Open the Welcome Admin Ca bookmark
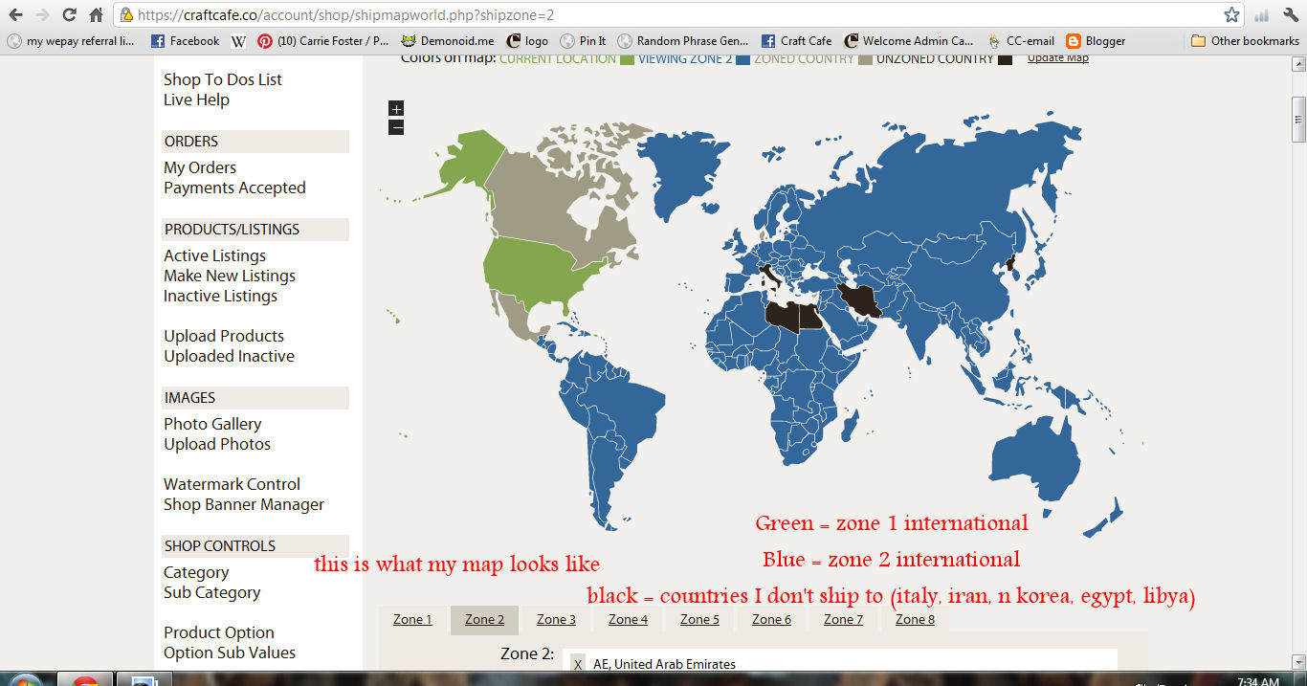This screenshot has width=1307, height=686. point(908,41)
